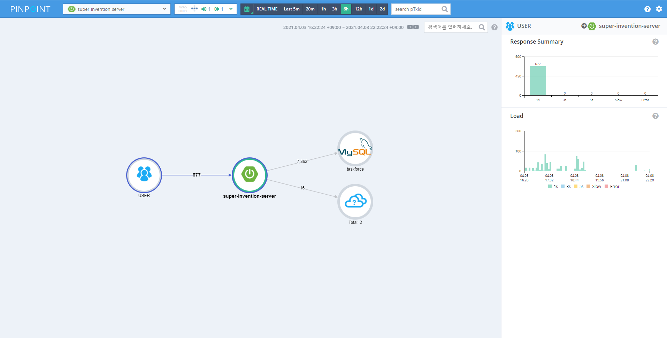Open the calendar date picker icon
The height and width of the screenshot is (338, 667).
click(x=247, y=9)
